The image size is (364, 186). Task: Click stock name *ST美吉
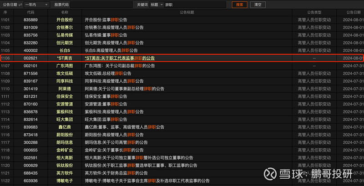tap(65, 58)
